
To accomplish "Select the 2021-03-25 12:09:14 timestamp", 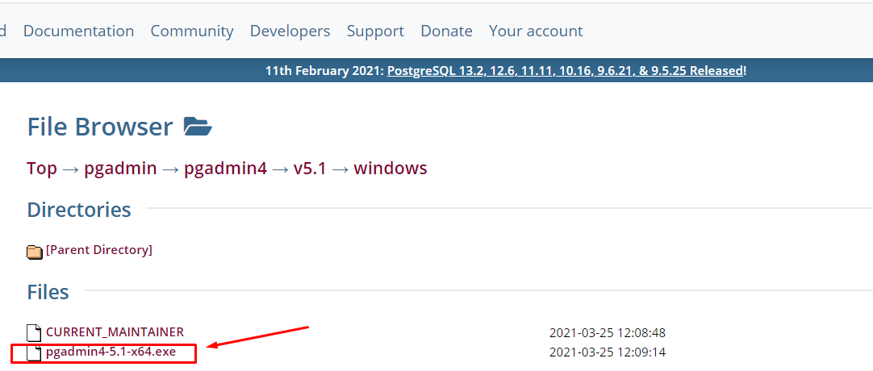I will point(608,352).
